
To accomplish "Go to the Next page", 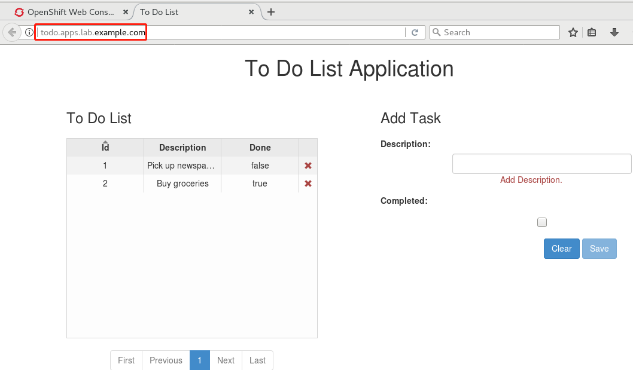I will (x=226, y=360).
